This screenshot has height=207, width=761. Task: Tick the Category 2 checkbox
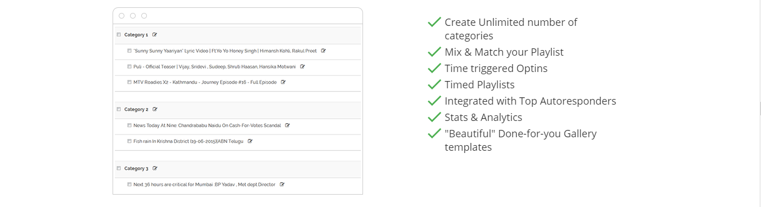[x=119, y=109]
